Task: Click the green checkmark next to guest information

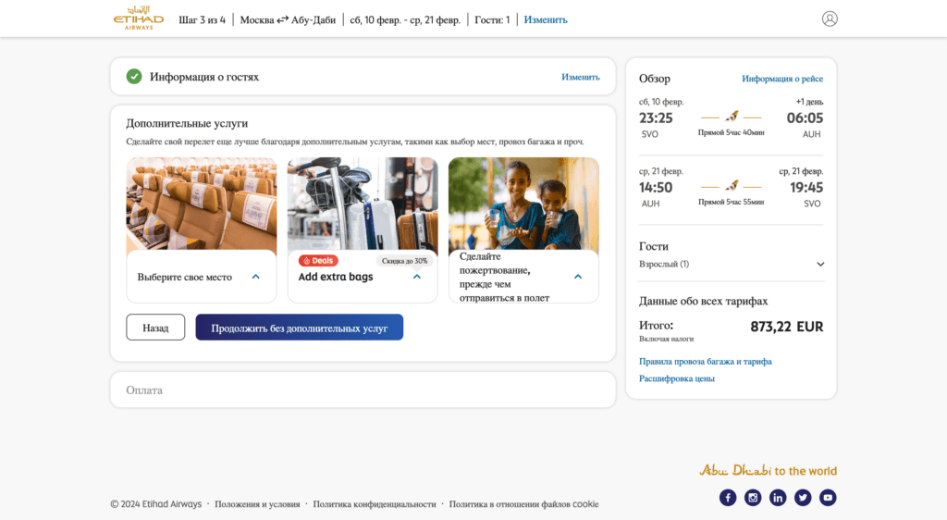Action: (134, 76)
